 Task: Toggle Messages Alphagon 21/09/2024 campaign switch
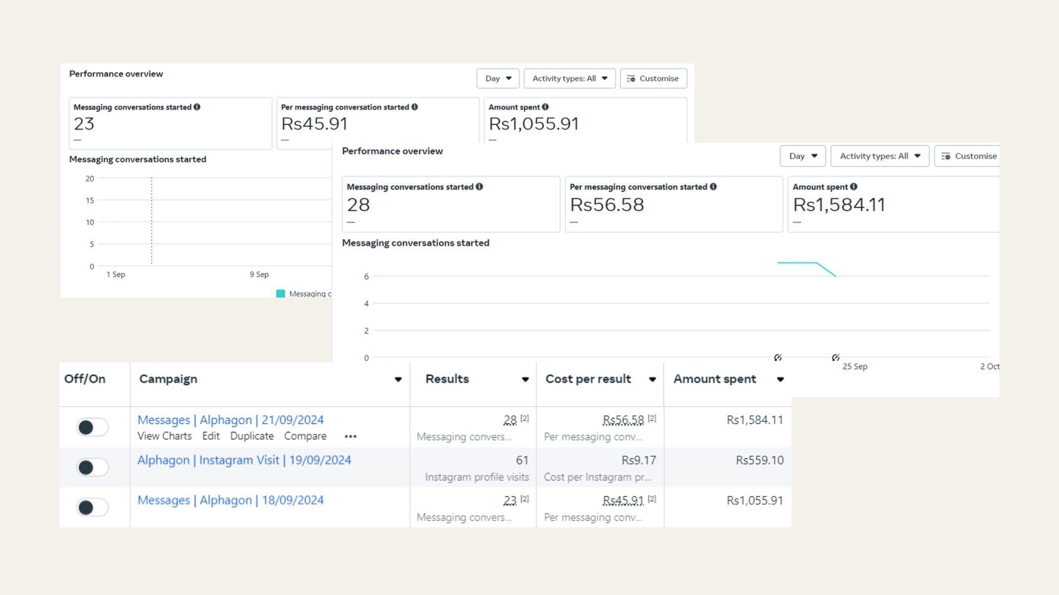pyautogui.click(x=92, y=427)
